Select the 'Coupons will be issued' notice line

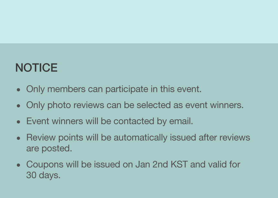[x=133, y=164]
